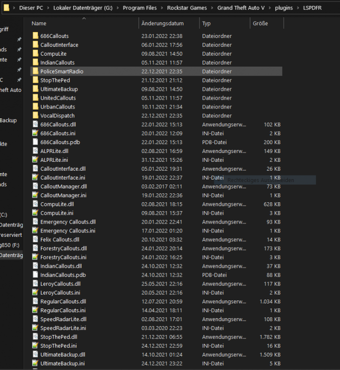Go to Rockstar Games breadcrumb
340x370 pixels.
click(x=187, y=8)
